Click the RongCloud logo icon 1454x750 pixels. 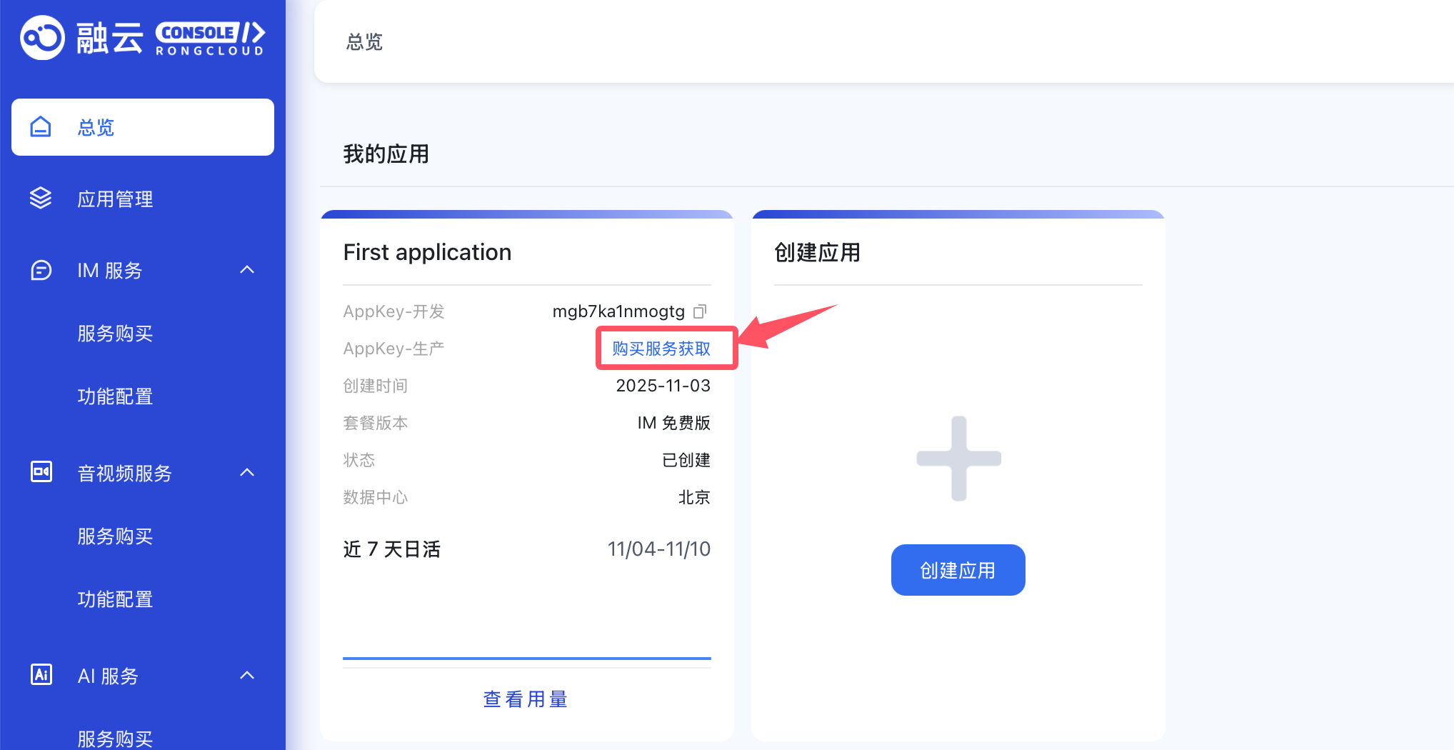pos(43,37)
